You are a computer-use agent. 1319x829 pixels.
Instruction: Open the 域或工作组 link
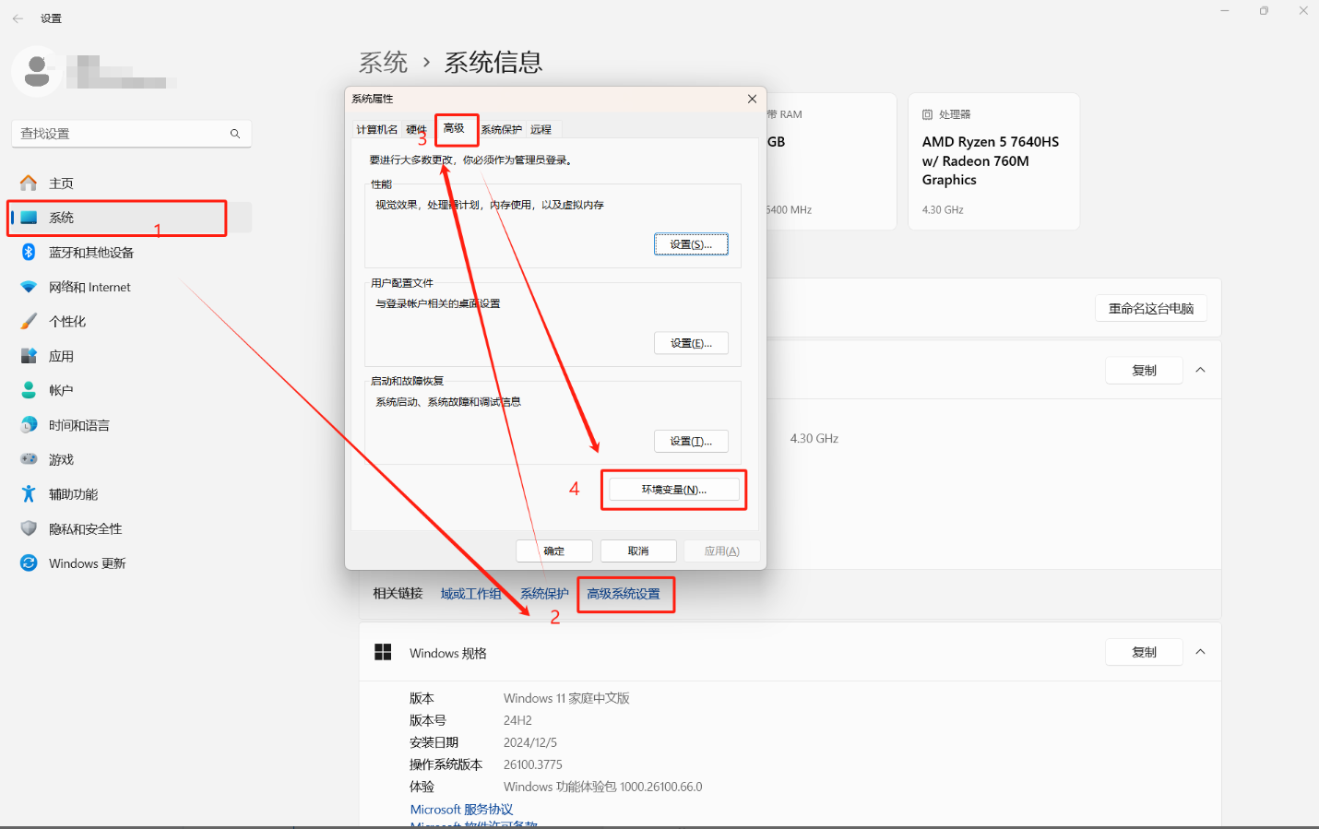pyautogui.click(x=470, y=594)
